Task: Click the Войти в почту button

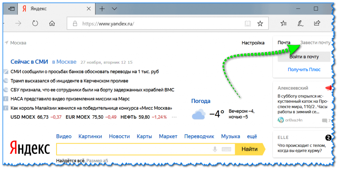Action: coord(304,57)
